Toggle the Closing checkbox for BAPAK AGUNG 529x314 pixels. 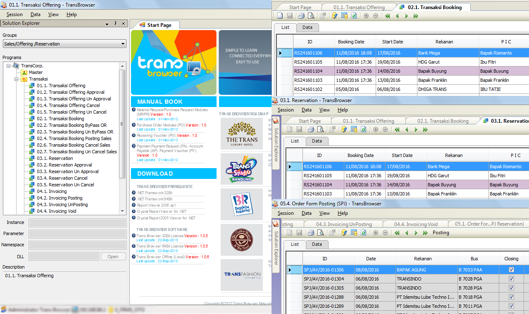tap(511, 270)
